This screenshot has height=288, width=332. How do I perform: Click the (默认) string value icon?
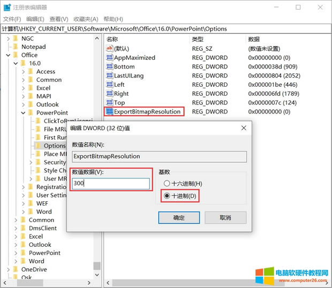point(110,49)
